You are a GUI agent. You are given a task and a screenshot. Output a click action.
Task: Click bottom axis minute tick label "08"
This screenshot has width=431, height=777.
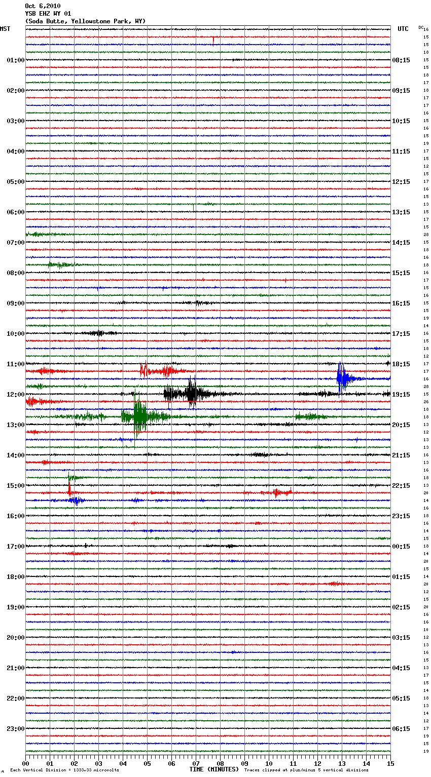221,763
